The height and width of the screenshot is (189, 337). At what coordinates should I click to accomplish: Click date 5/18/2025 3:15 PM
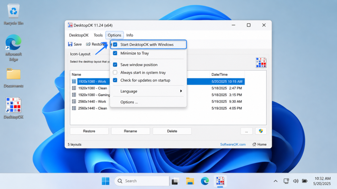point(226,95)
